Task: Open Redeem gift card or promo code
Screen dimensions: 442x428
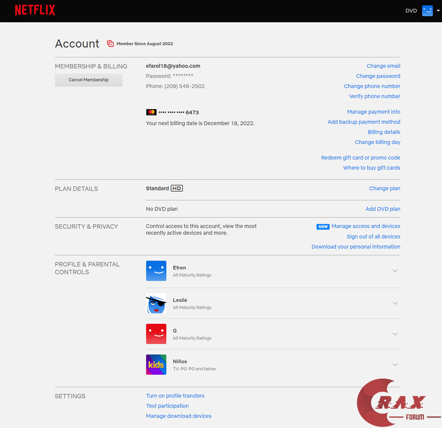Action: (361, 158)
